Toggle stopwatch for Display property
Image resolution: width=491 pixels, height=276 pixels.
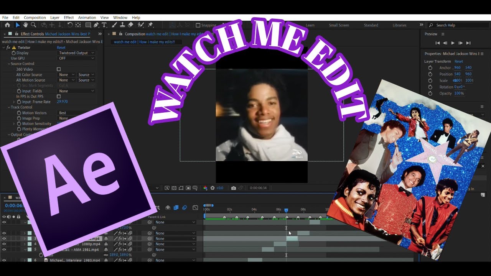click(14, 53)
